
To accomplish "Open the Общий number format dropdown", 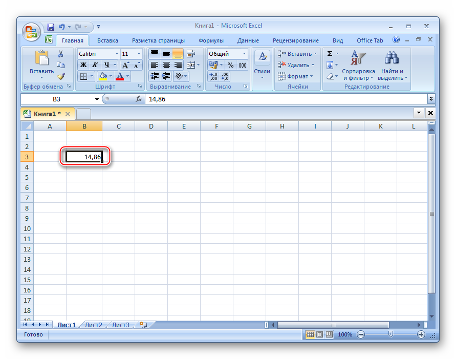I will [x=244, y=54].
